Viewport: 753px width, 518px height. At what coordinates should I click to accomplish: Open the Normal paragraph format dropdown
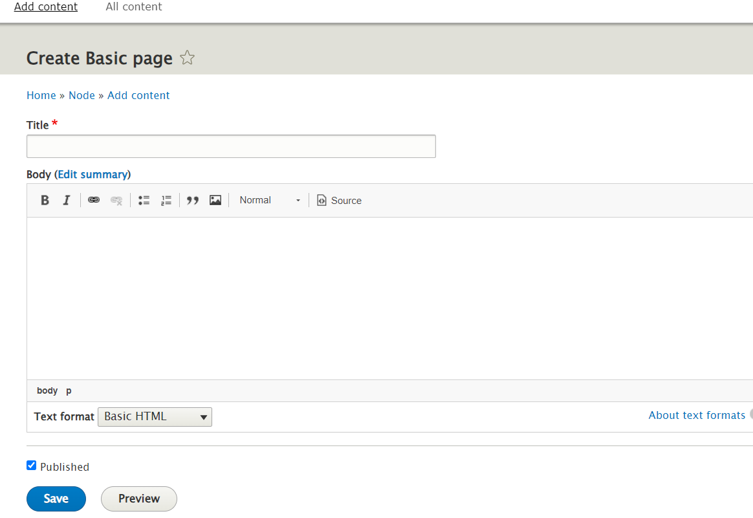270,200
